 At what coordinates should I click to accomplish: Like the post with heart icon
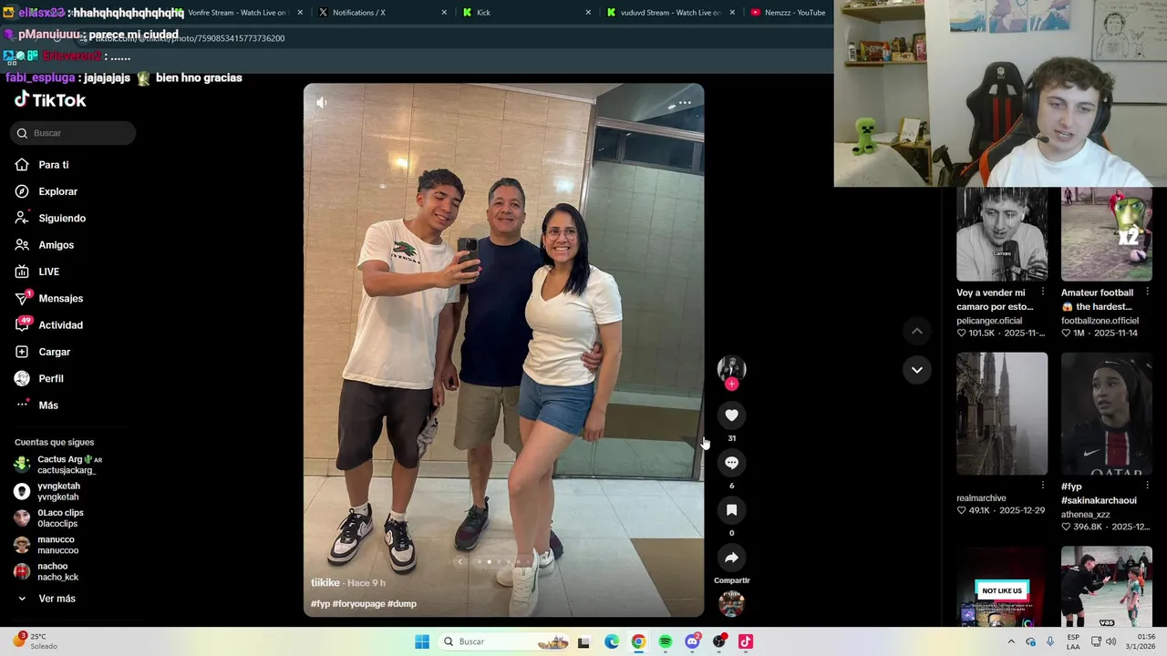pos(731,415)
